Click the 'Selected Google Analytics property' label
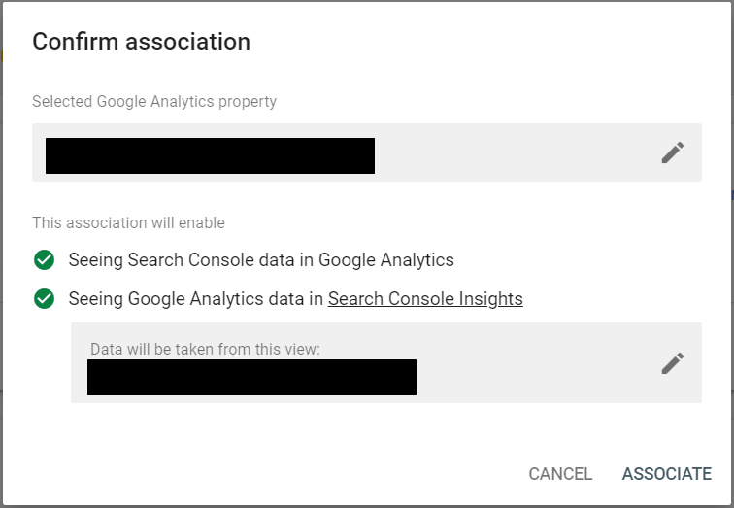734x508 pixels. click(x=154, y=102)
